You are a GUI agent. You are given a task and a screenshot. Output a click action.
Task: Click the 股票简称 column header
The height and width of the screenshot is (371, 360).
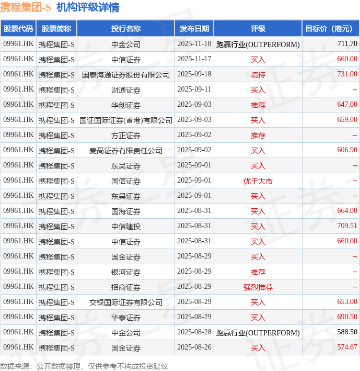click(56, 29)
